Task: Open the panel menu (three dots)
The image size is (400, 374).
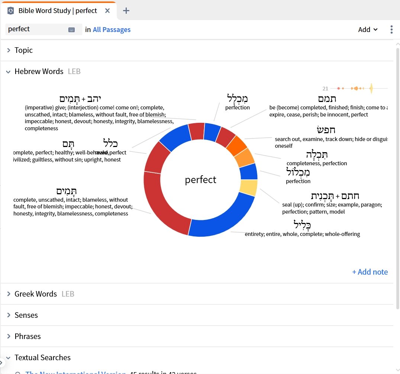Action: tap(391, 30)
